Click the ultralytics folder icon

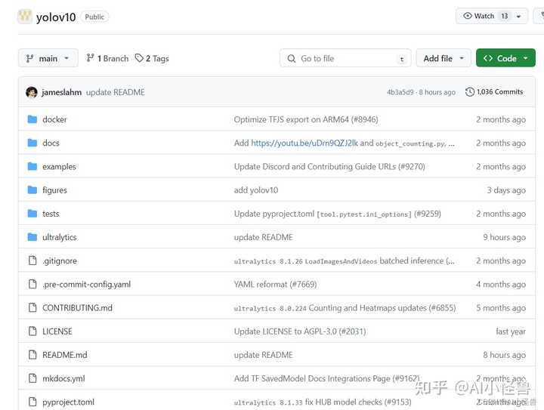(x=32, y=237)
